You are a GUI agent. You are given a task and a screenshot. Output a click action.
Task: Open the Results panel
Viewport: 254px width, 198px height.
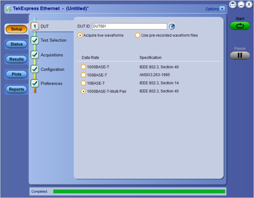17,59
